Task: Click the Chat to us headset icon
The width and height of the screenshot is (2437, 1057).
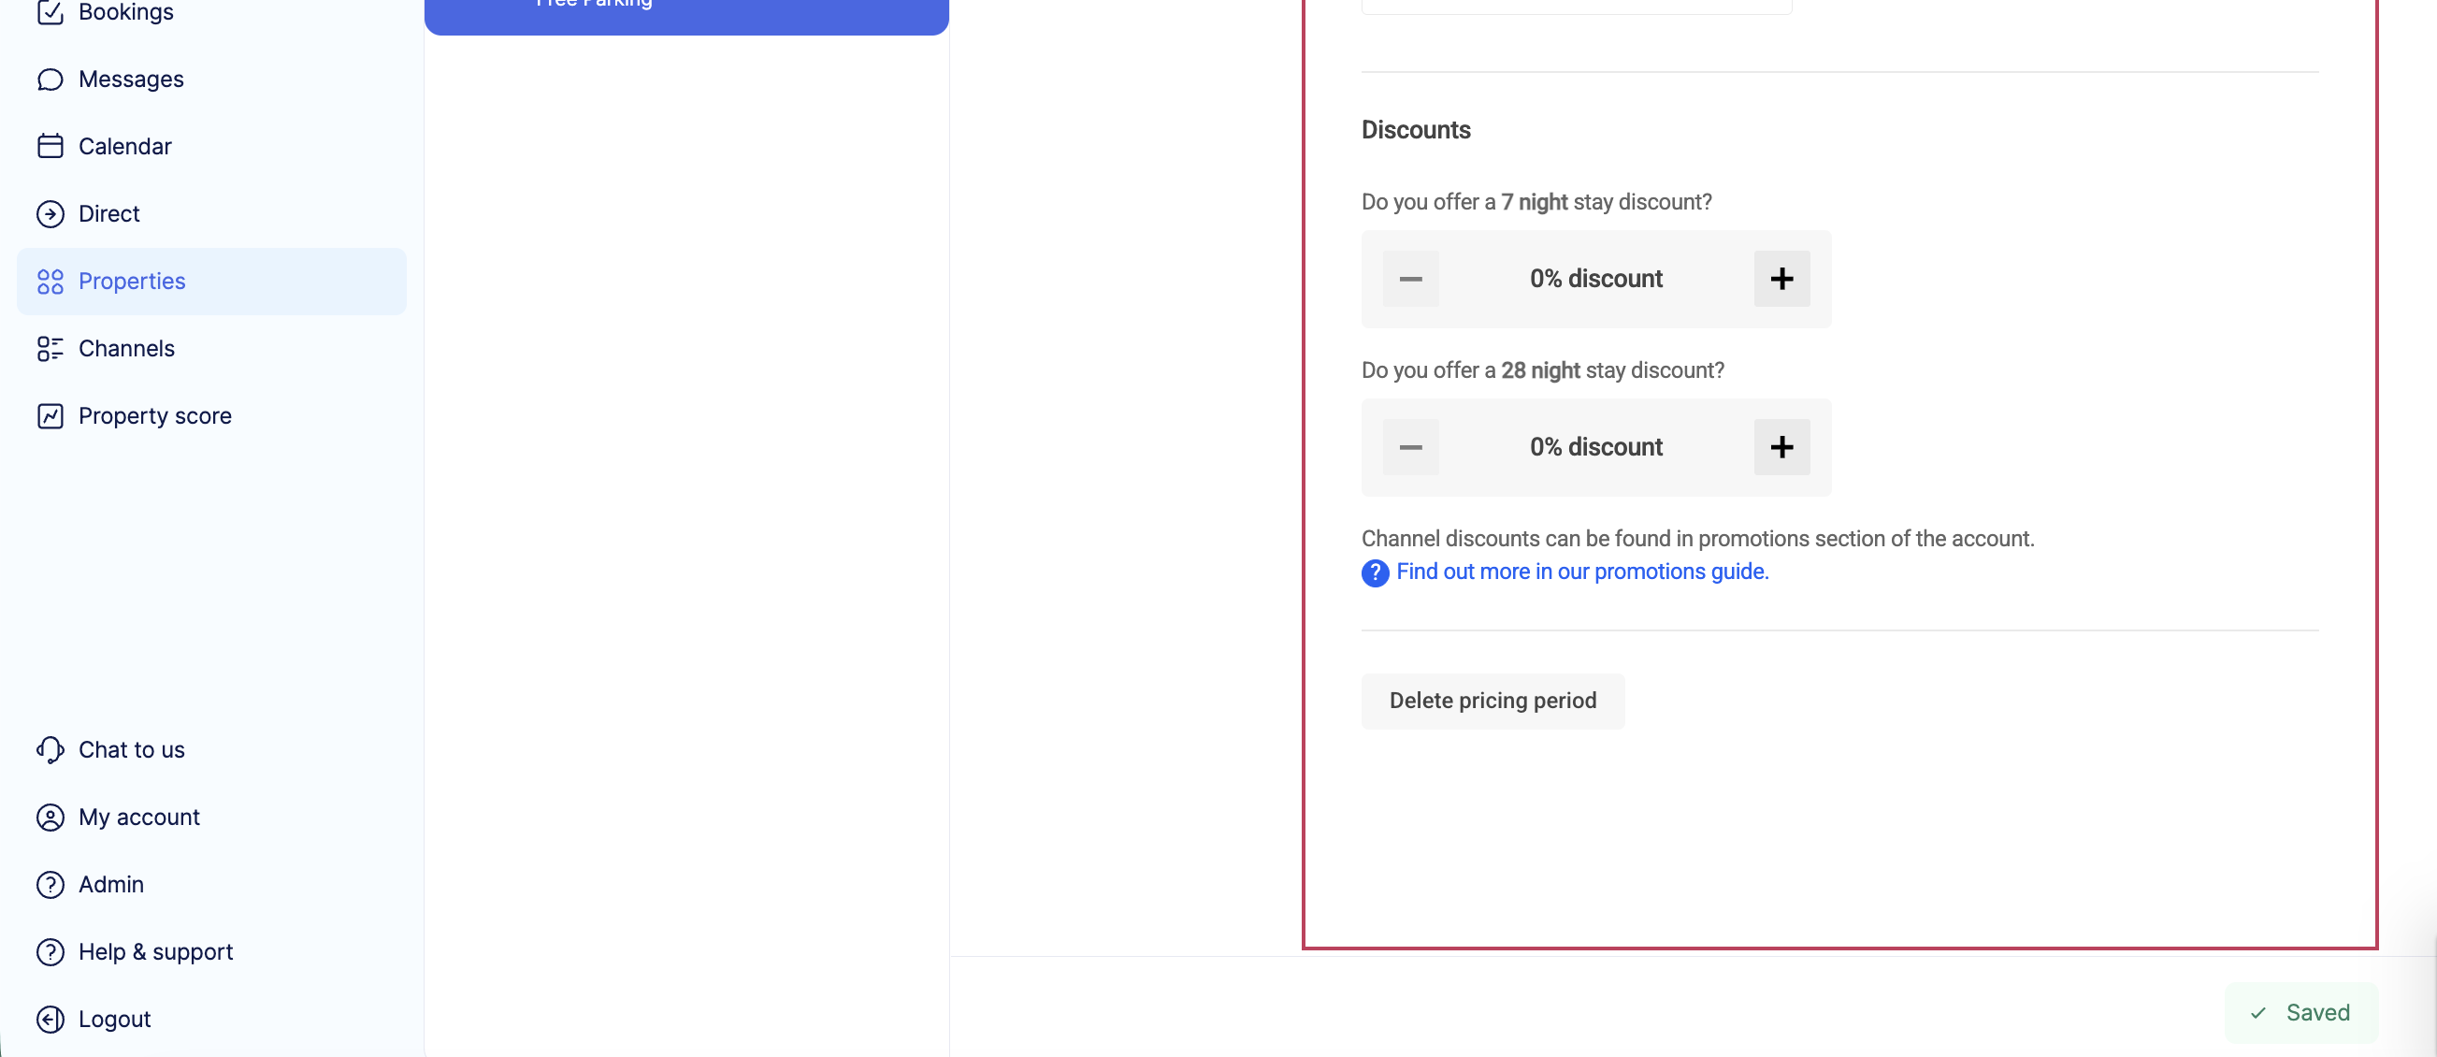Action: click(50, 749)
